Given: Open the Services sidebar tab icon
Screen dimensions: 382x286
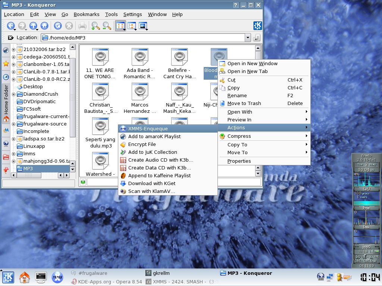Looking at the screenshot, I should [6, 170].
